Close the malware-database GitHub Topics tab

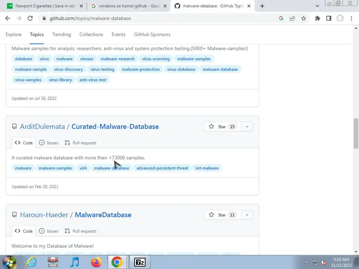coord(249,6)
